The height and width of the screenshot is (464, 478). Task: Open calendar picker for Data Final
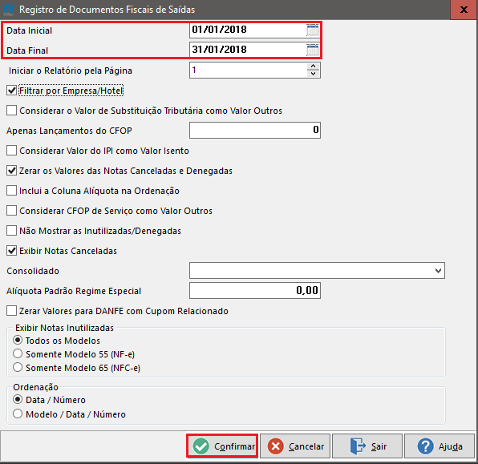click(x=313, y=50)
